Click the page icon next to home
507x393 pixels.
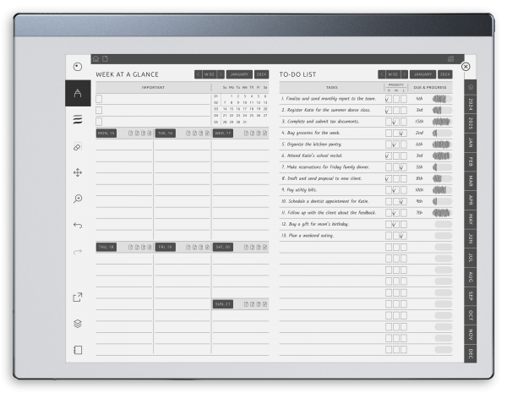[x=105, y=59]
